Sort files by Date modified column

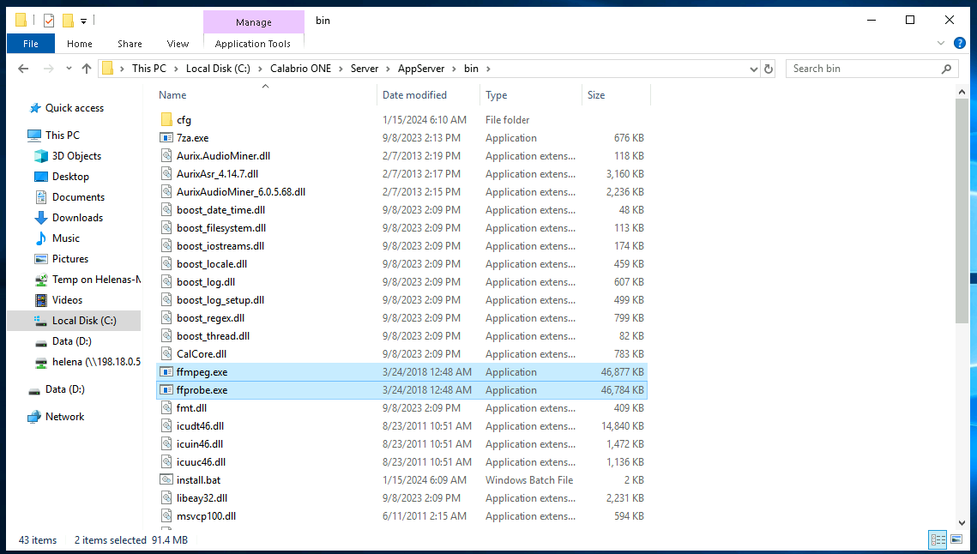(x=414, y=95)
